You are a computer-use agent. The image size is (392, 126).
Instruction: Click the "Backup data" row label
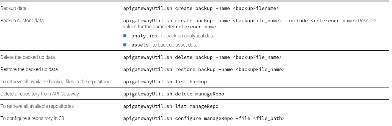[x=14, y=8]
